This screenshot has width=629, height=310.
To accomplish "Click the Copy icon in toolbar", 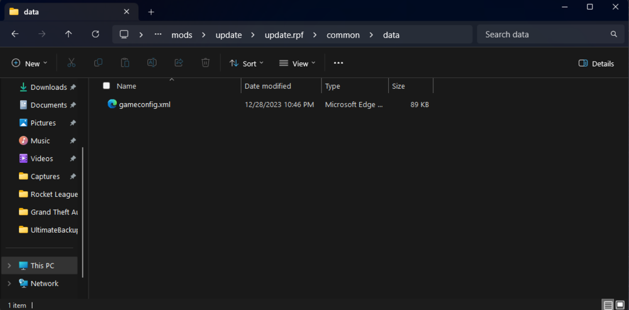I will (98, 63).
